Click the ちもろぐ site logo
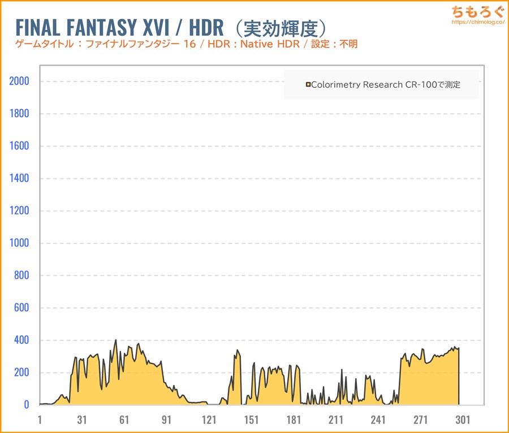Viewport: 509px width, 433px height. [x=478, y=12]
